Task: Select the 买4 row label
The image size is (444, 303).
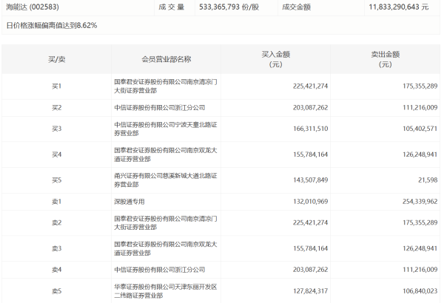Action: coord(57,154)
